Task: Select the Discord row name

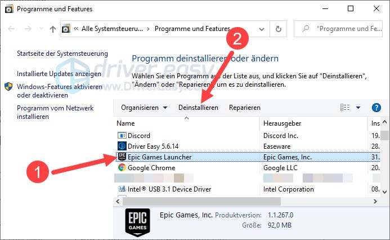Action: pos(139,136)
